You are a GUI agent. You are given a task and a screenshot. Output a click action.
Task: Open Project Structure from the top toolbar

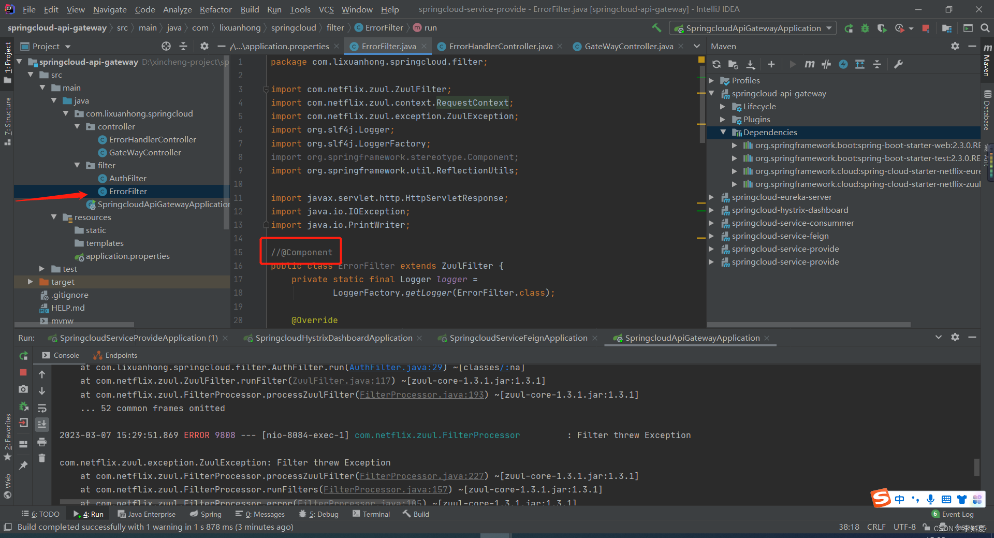pos(947,28)
